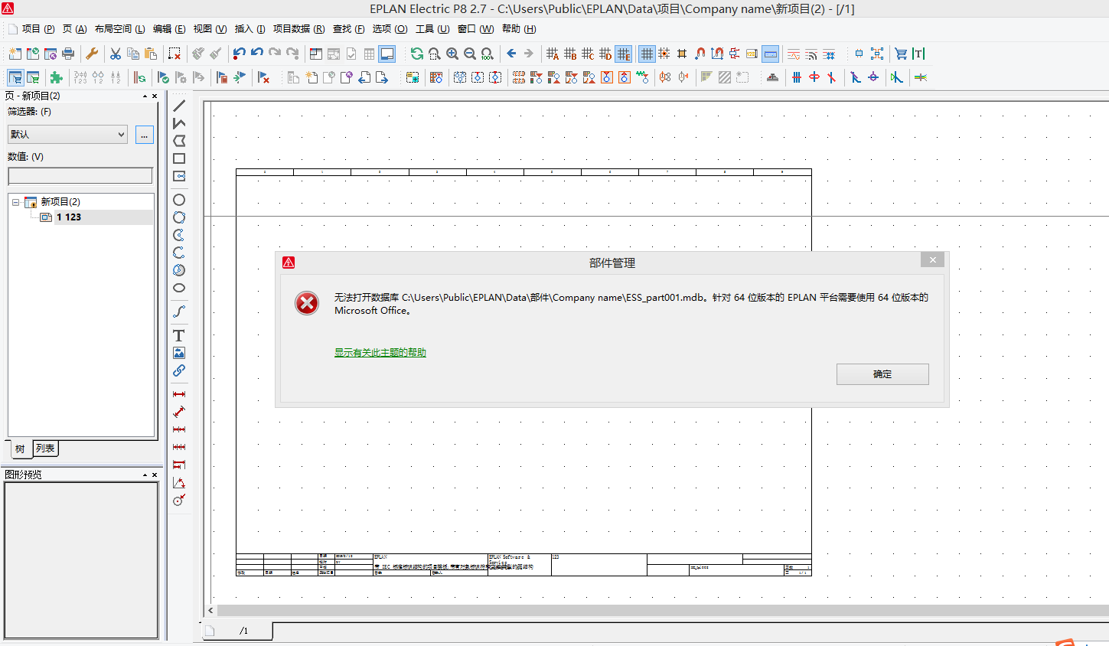The height and width of the screenshot is (646, 1109).
Task: Click the filter browse '...' button
Action: tap(144, 135)
